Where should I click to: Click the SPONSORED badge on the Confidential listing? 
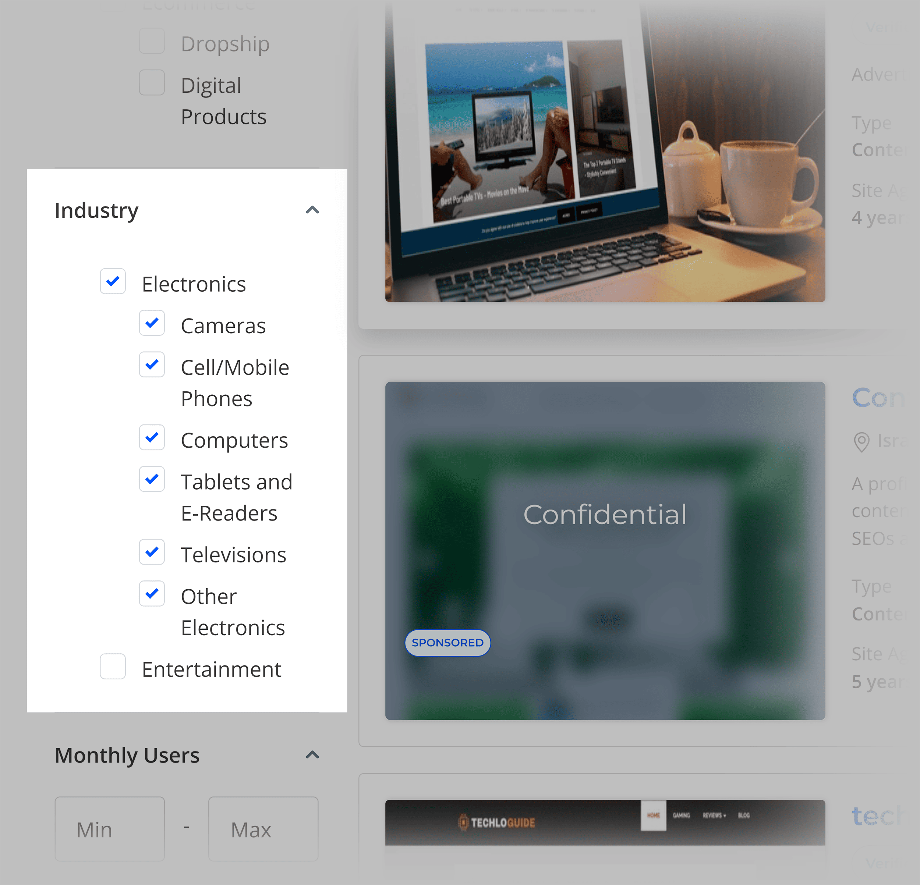pyautogui.click(x=447, y=643)
